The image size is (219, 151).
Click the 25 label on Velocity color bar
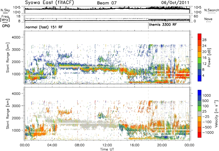tap(204, 111)
